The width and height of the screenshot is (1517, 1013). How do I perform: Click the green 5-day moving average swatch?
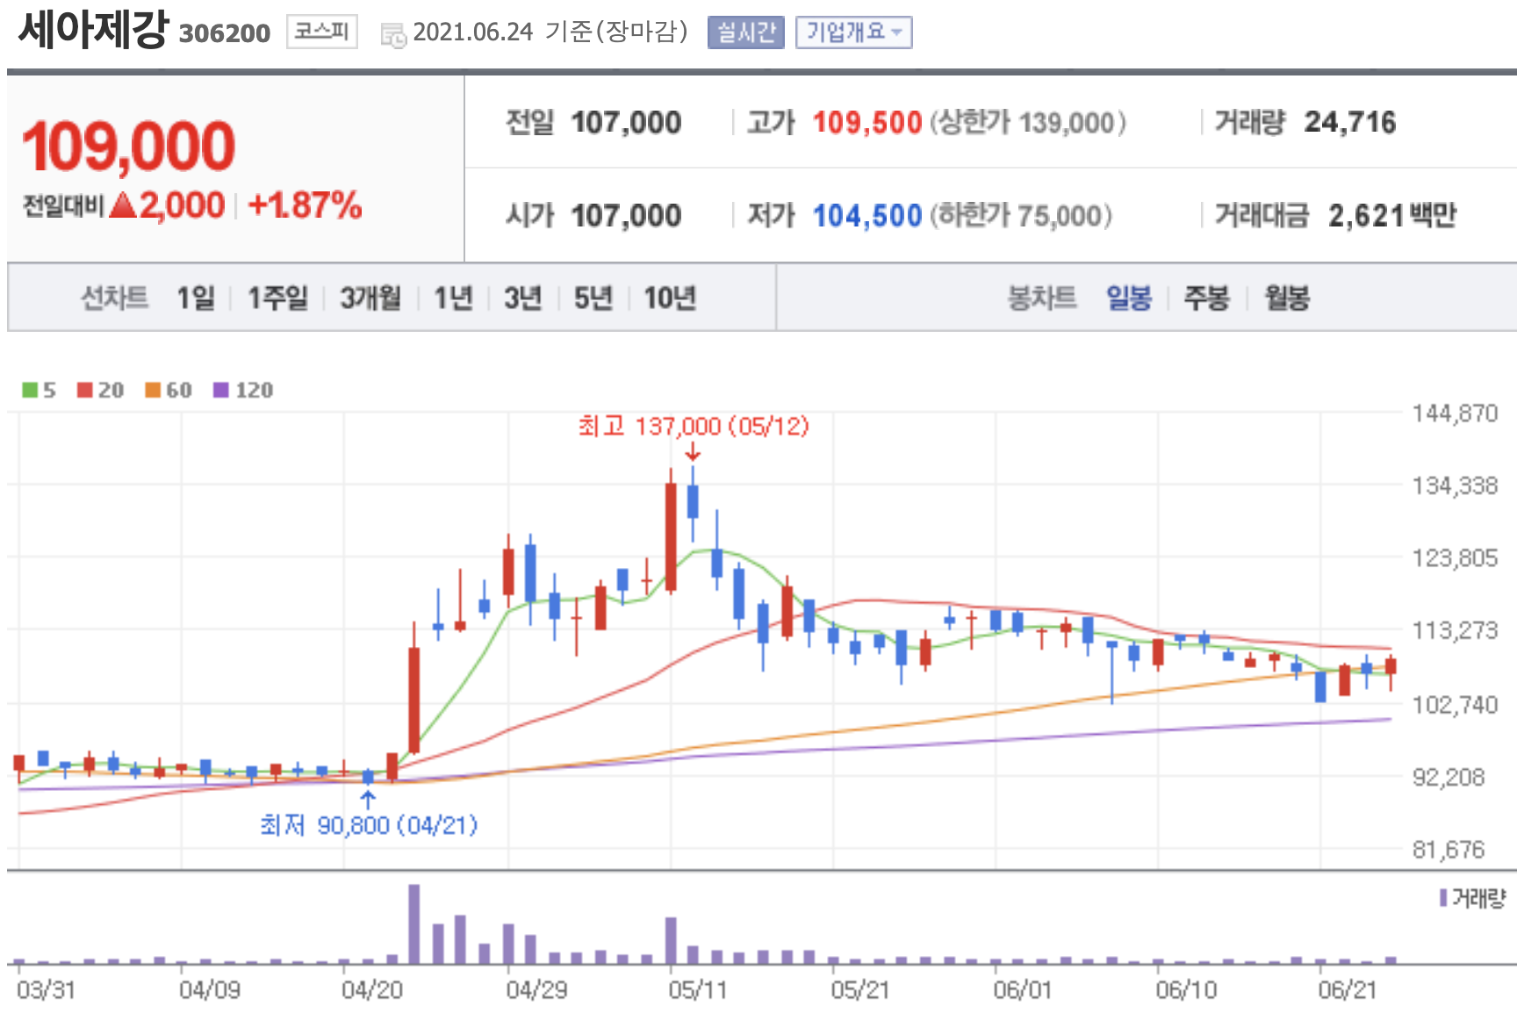point(30,390)
